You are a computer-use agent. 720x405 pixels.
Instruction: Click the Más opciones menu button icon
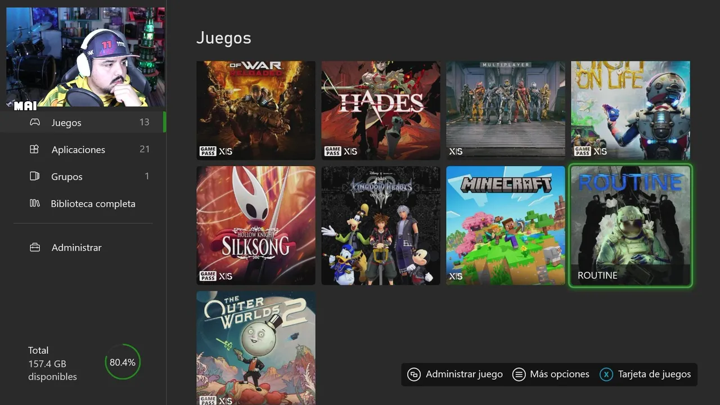tap(519, 375)
